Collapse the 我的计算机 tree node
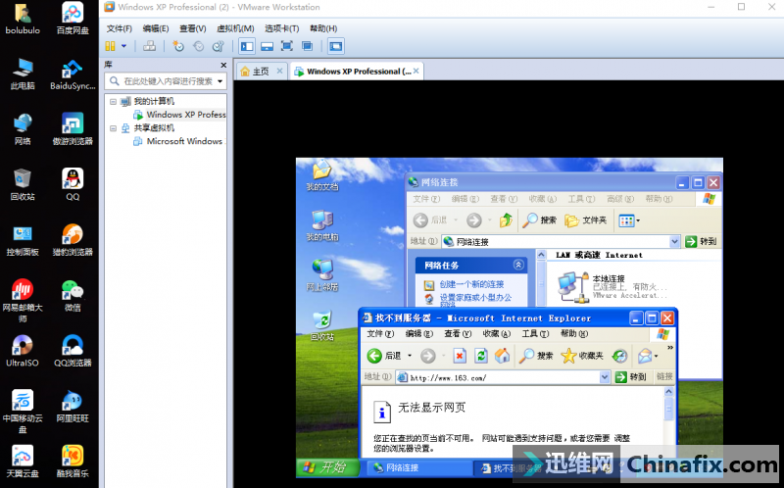This screenshot has width=784, height=488. 113,102
